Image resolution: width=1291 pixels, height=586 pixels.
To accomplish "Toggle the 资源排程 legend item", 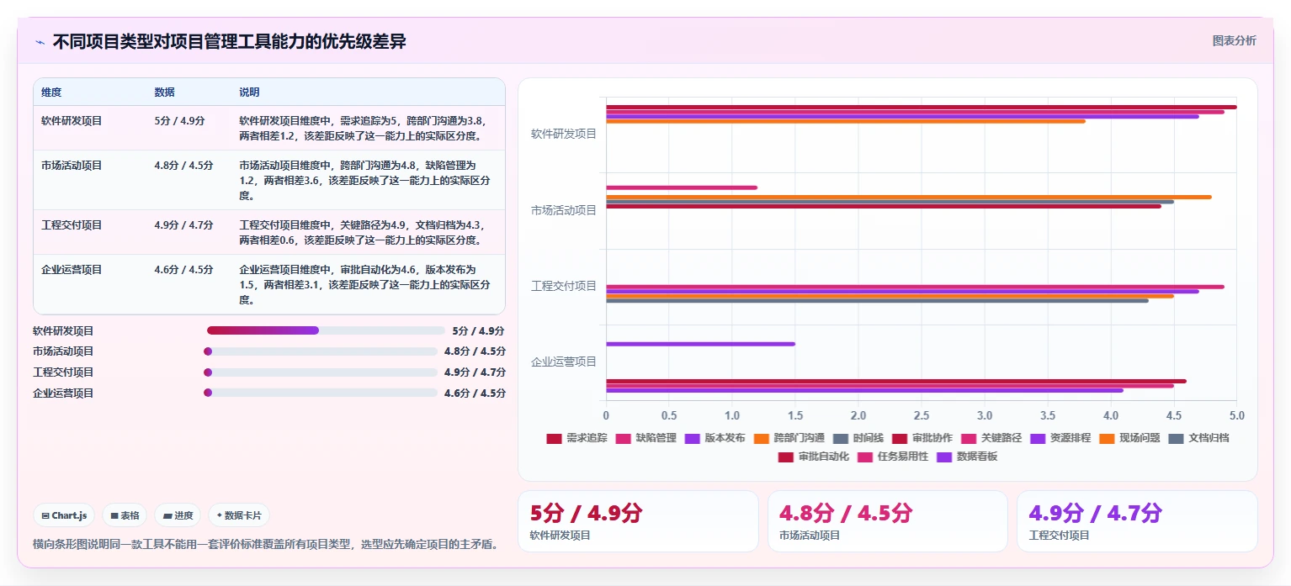I will [1060, 438].
